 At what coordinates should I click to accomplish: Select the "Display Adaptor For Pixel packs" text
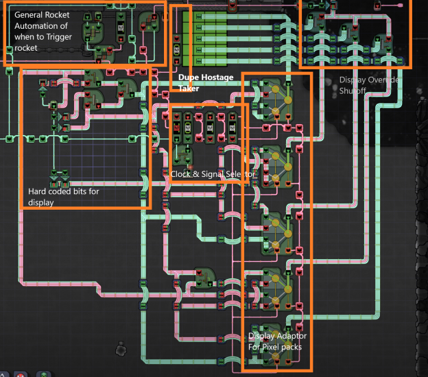[x=277, y=341]
